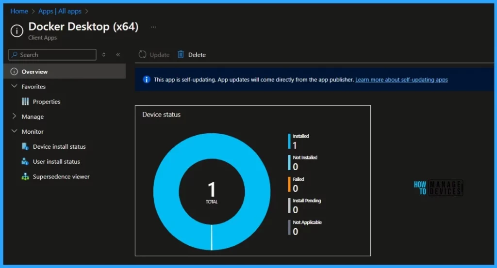The image size is (497, 268).
Task: Click the 1 TOTAL center of chart
Action: click(212, 192)
